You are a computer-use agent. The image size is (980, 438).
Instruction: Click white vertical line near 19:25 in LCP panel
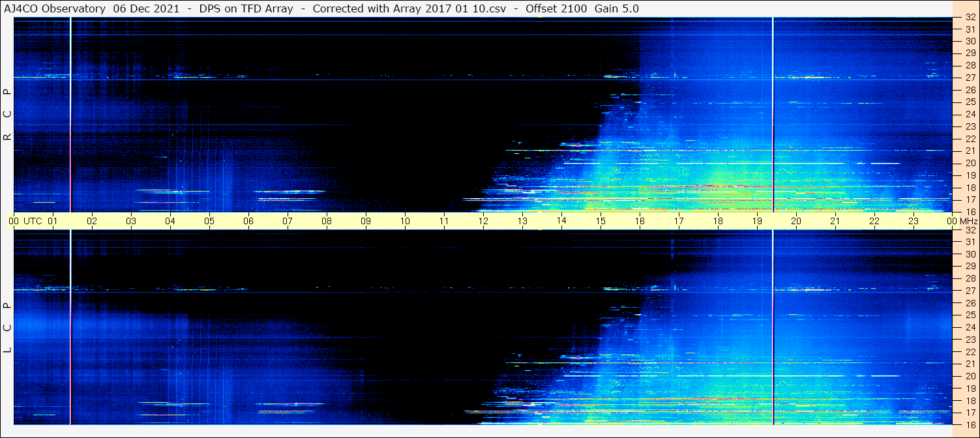point(773,328)
